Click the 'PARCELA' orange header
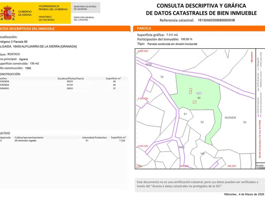 (x=199, y=28)
